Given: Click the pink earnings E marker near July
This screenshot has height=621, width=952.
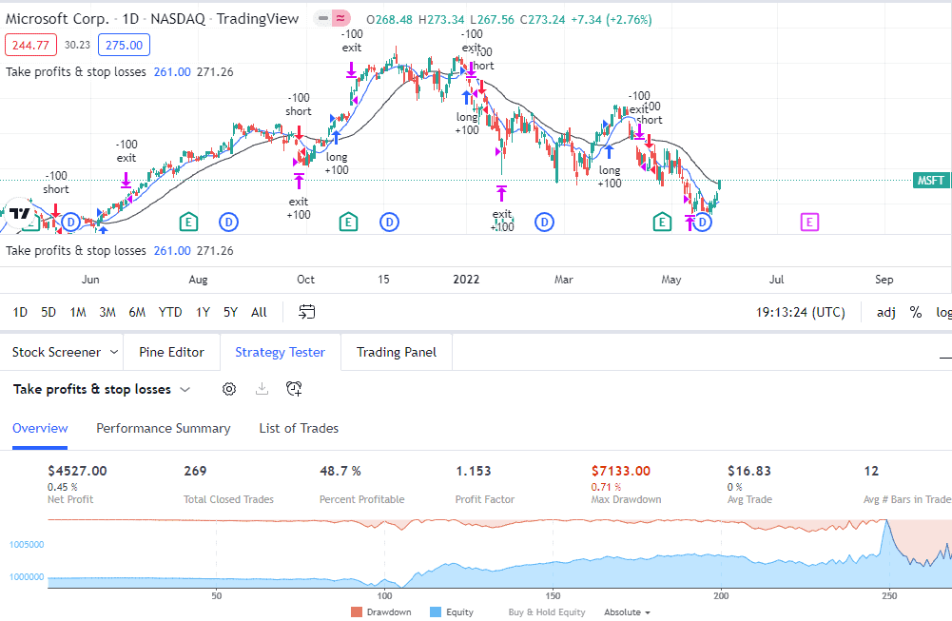Looking at the screenshot, I should 809,223.
